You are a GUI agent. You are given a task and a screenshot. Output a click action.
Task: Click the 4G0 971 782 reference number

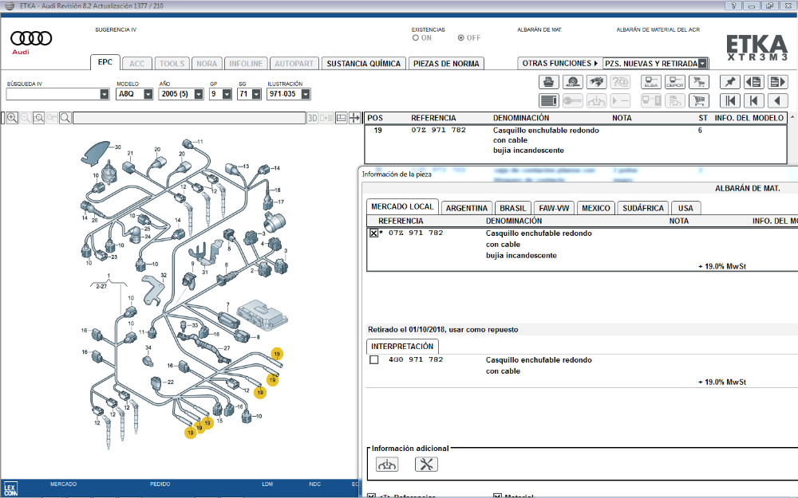(x=415, y=359)
